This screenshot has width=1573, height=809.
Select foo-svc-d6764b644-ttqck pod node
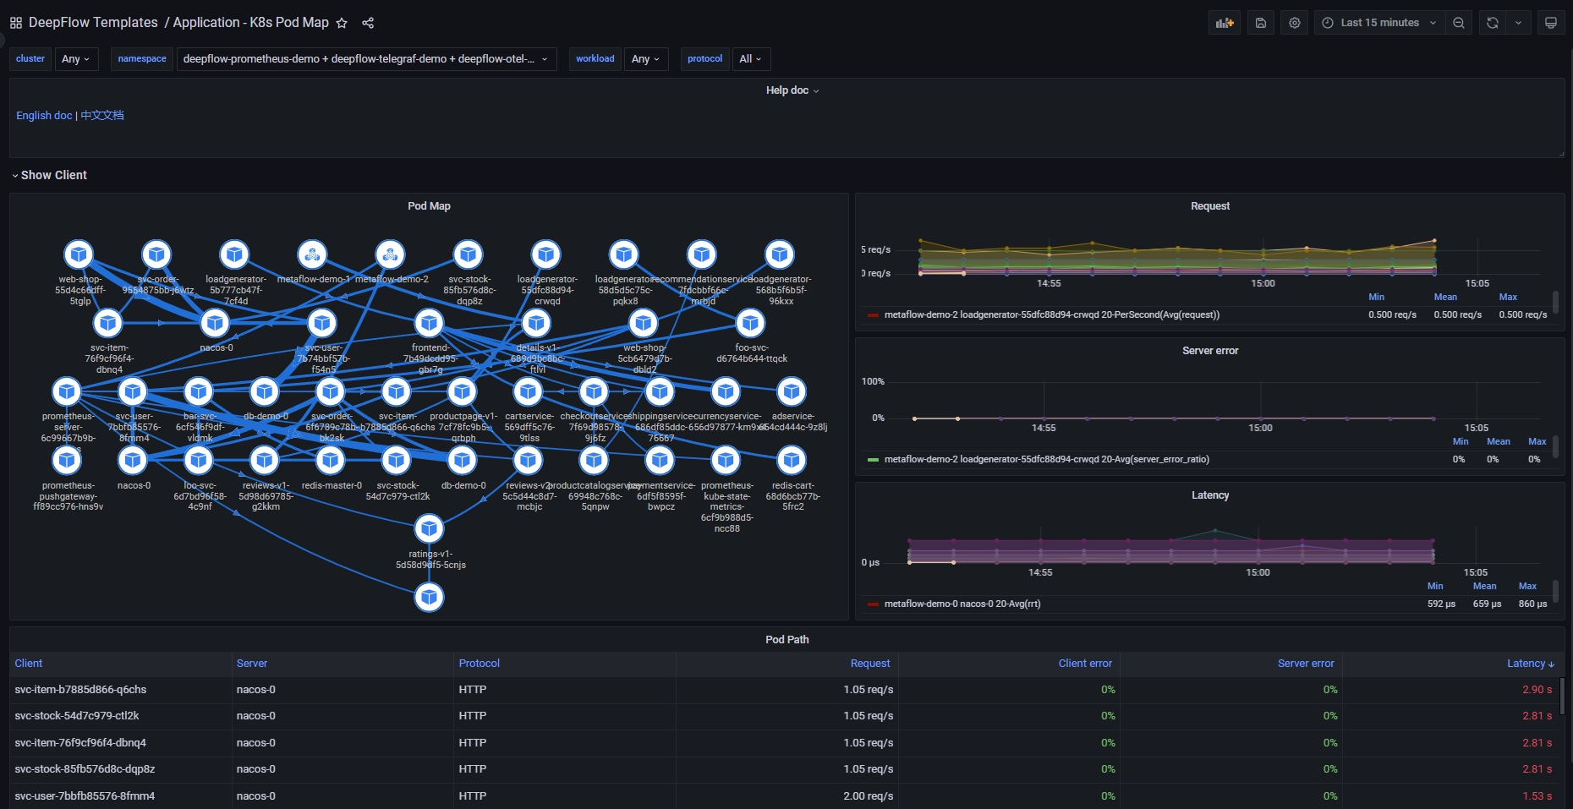tap(750, 323)
